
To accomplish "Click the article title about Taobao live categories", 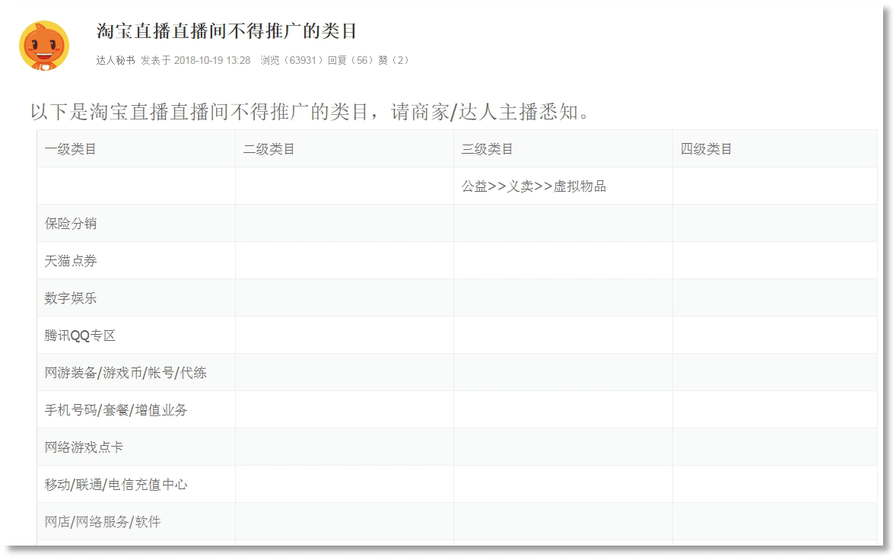I will tap(227, 31).
